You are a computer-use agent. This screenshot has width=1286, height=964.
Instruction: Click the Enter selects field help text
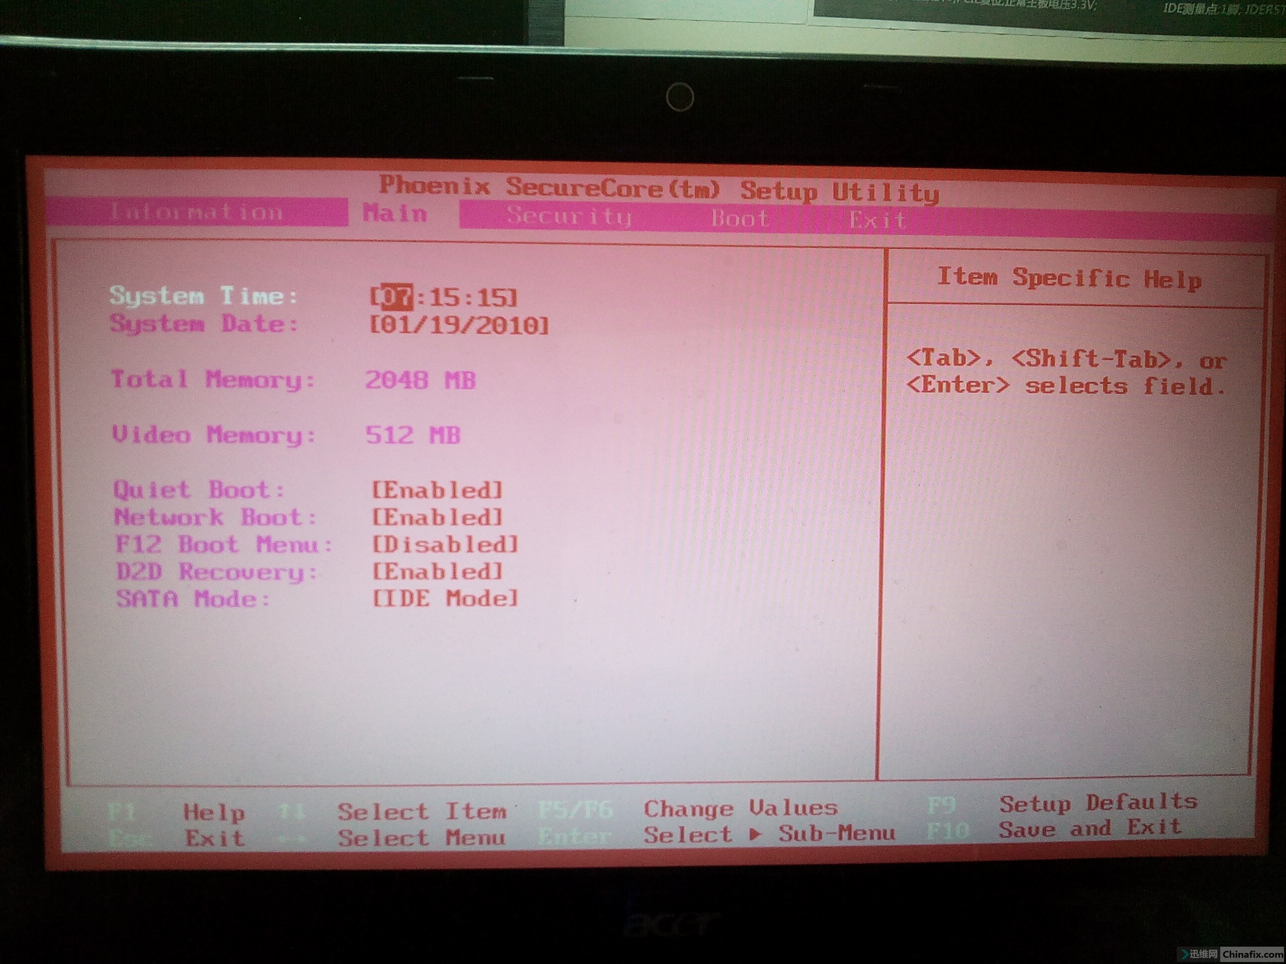tap(1066, 386)
